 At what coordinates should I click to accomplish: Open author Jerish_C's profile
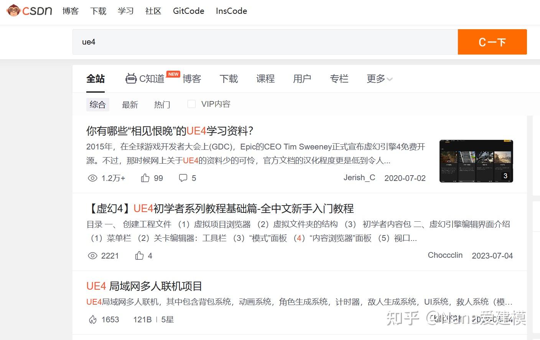tap(359, 177)
